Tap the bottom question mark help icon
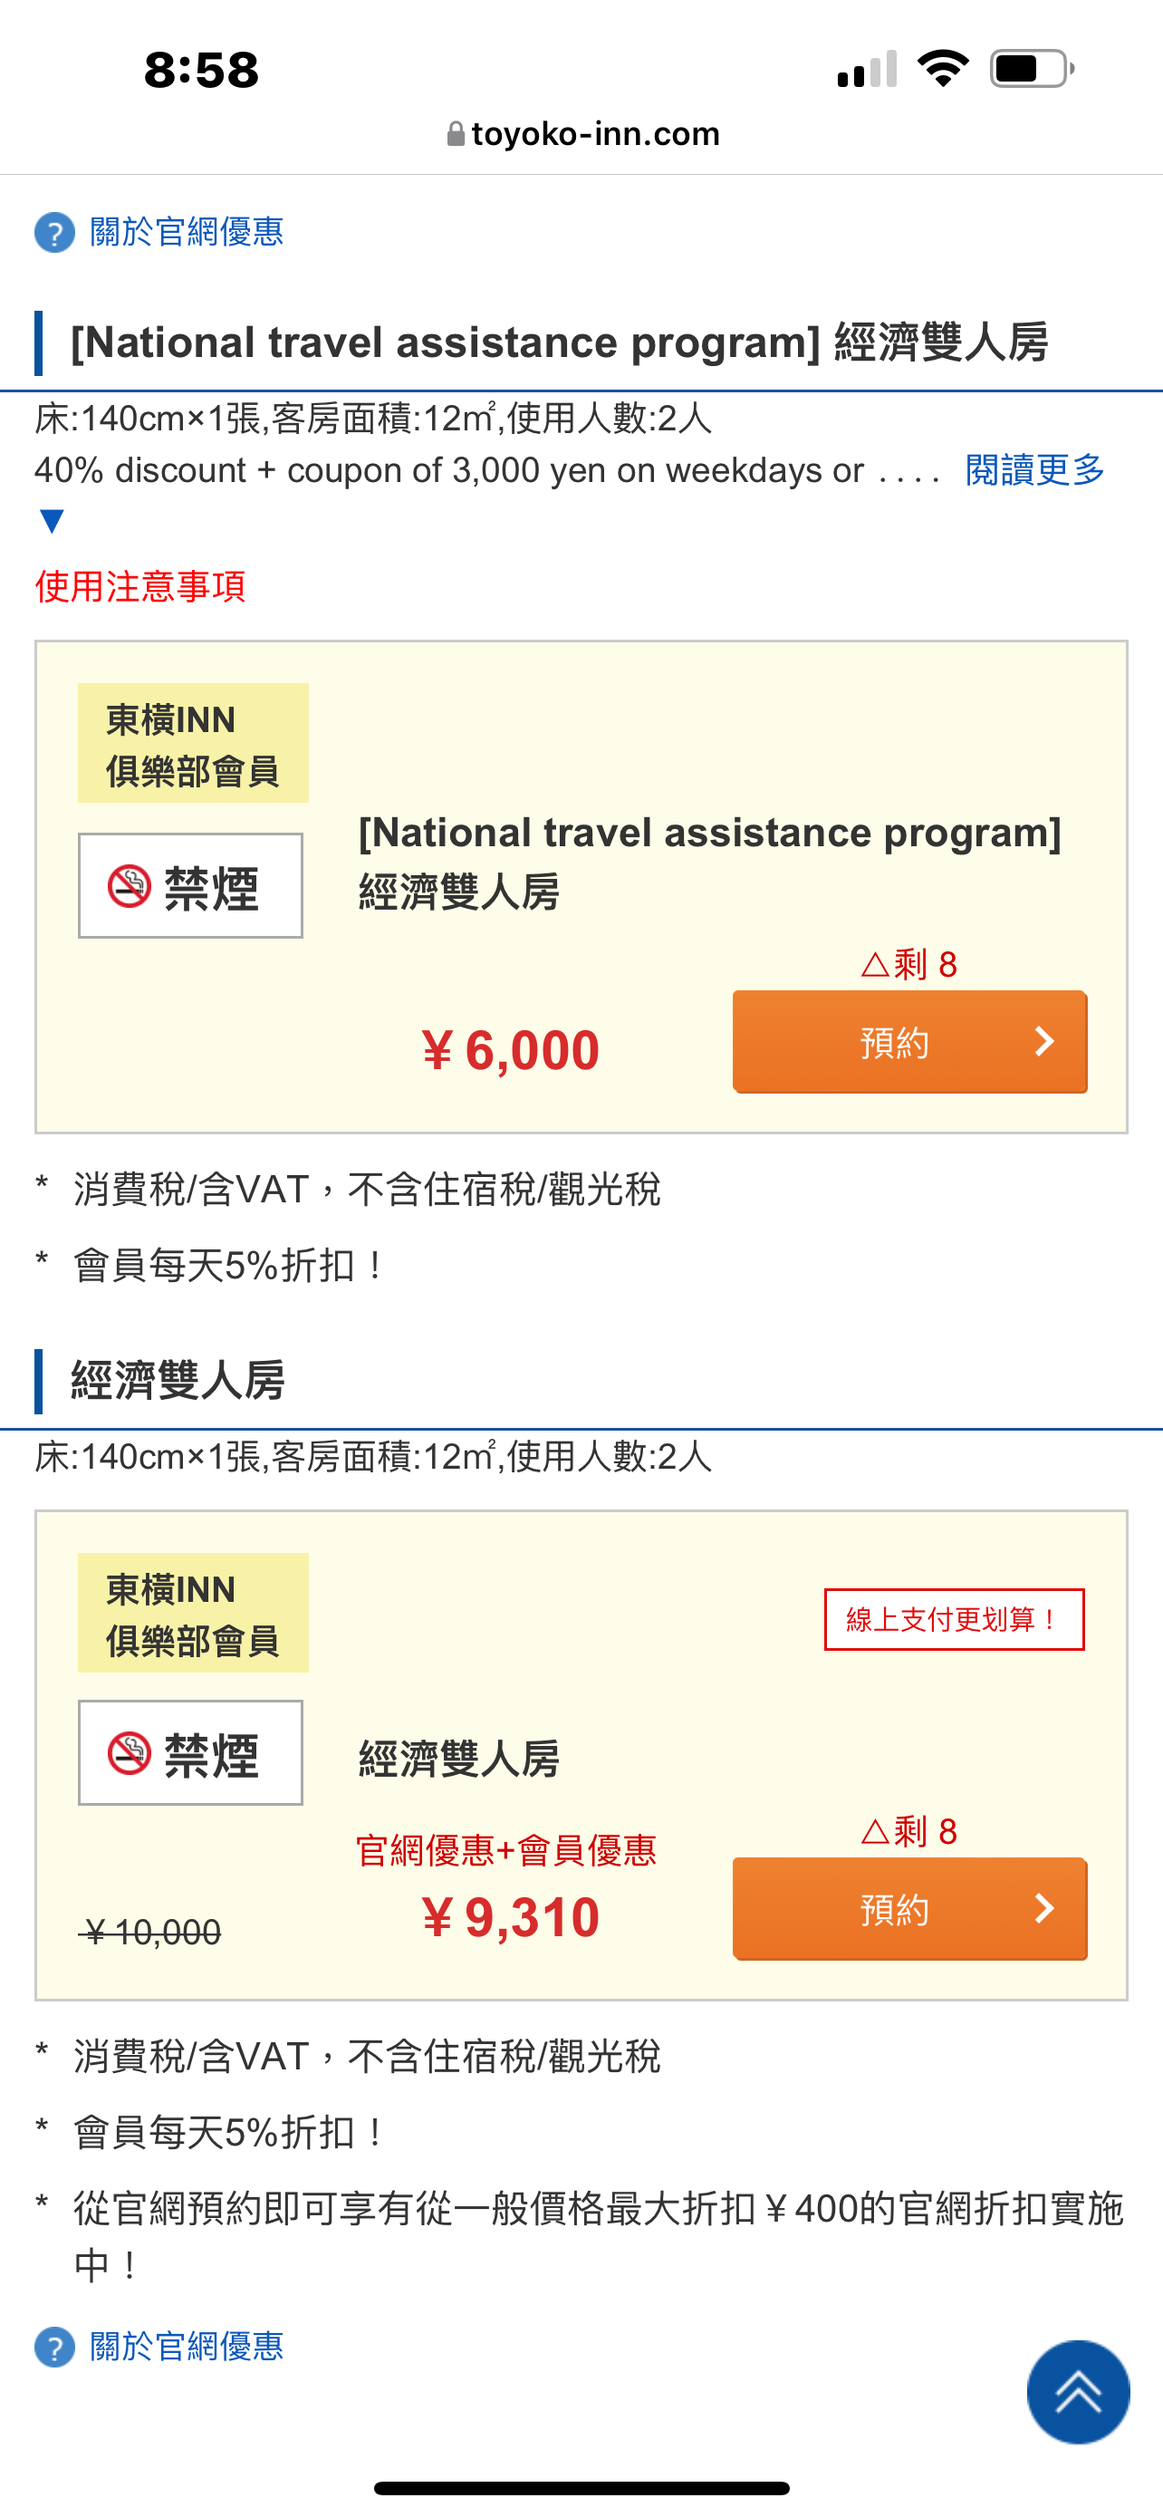The height and width of the screenshot is (2517, 1163). click(x=54, y=2346)
